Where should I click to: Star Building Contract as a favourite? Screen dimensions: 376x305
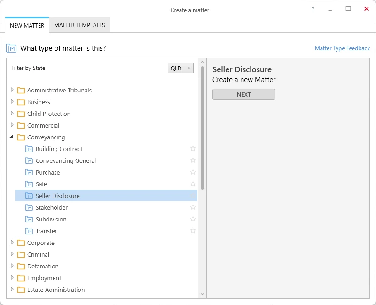(193, 149)
